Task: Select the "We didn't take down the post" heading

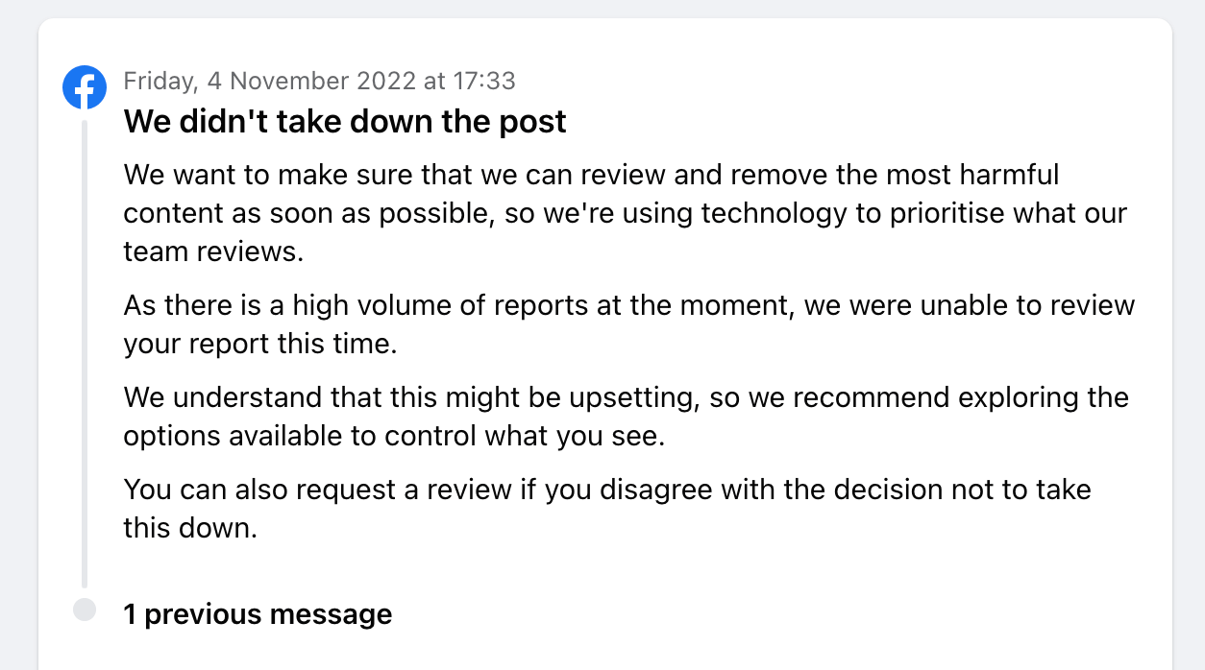Action: (x=345, y=122)
